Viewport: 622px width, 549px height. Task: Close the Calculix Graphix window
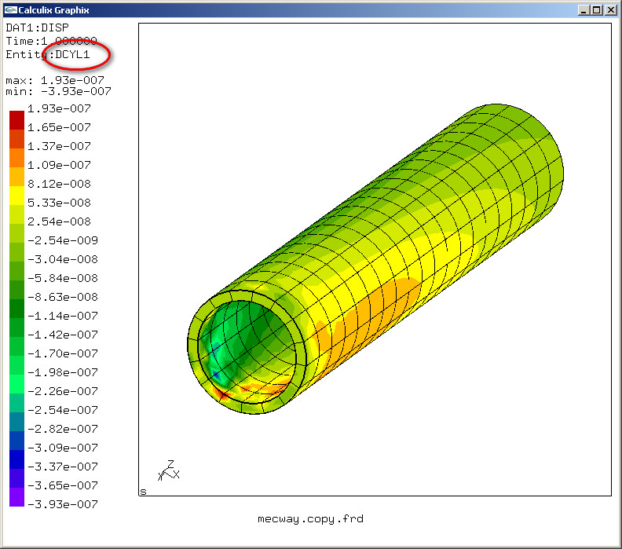click(x=611, y=10)
